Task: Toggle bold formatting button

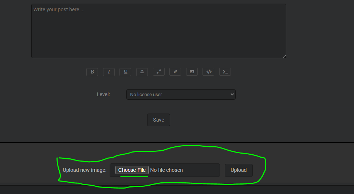Action: pos(92,72)
